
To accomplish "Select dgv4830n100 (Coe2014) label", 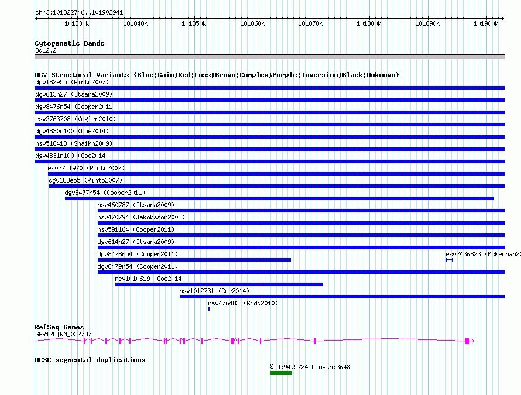I will tap(72, 131).
